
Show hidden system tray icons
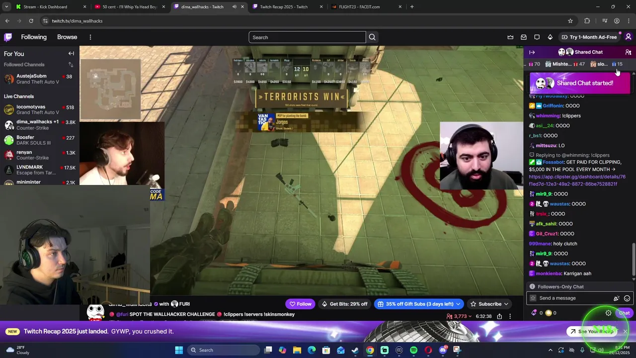(550, 350)
